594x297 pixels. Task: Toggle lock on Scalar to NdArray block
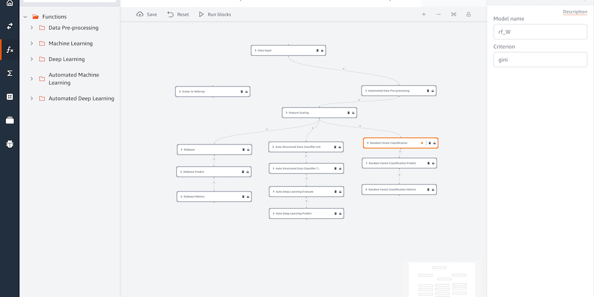pyautogui.click(x=247, y=92)
